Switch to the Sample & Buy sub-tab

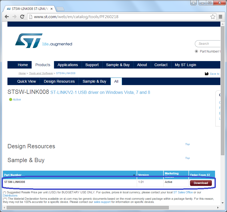(x=94, y=81)
